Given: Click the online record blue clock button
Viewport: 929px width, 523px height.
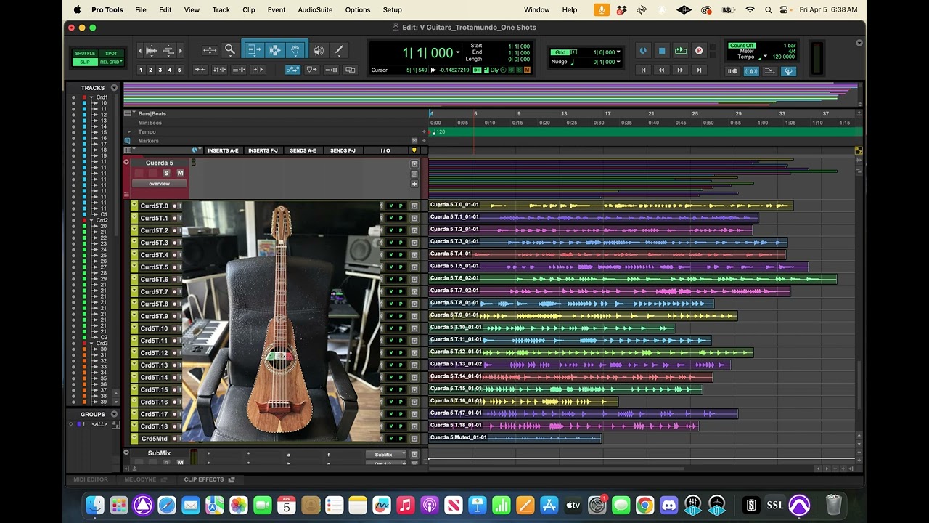Looking at the screenshot, I should pos(643,51).
